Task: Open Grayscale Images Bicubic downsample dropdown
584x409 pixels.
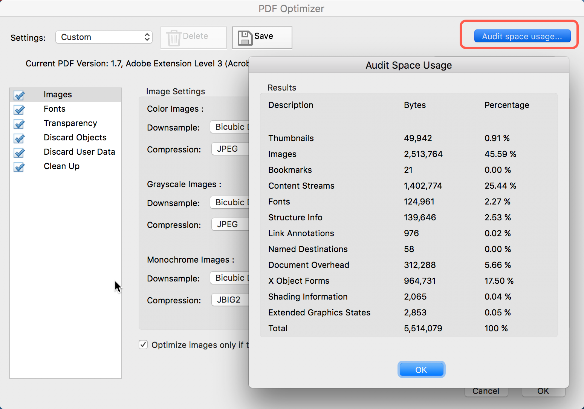Action: coord(229,203)
